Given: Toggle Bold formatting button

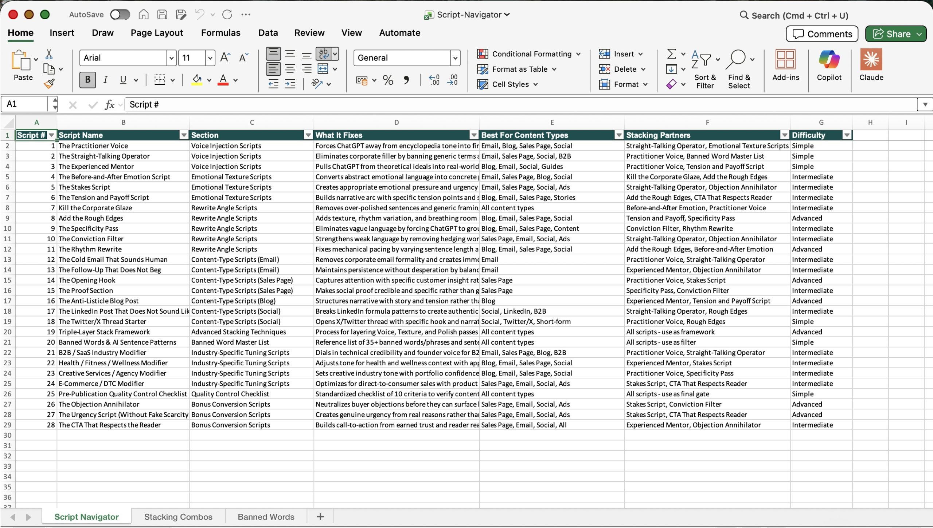Looking at the screenshot, I should coord(87,80).
